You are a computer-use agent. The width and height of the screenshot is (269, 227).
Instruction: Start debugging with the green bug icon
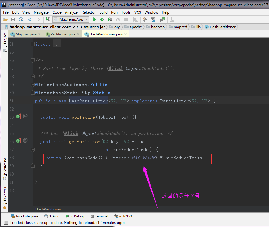(102, 19)
